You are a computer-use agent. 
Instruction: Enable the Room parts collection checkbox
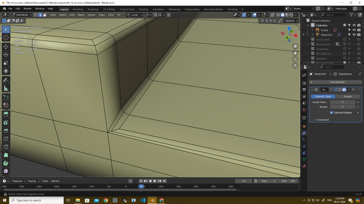pyautogui.click(x=345, y=39)
